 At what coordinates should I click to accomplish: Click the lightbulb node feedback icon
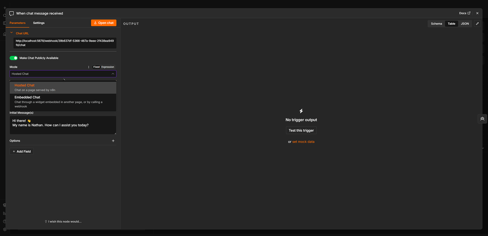pyautogui.click(x=46, y=221)
